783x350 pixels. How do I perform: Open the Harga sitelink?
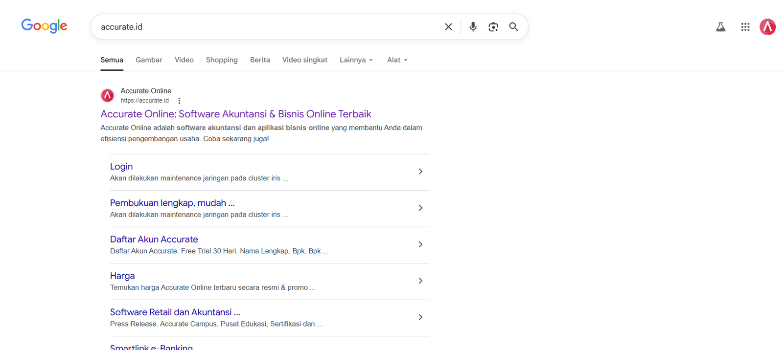122,276
